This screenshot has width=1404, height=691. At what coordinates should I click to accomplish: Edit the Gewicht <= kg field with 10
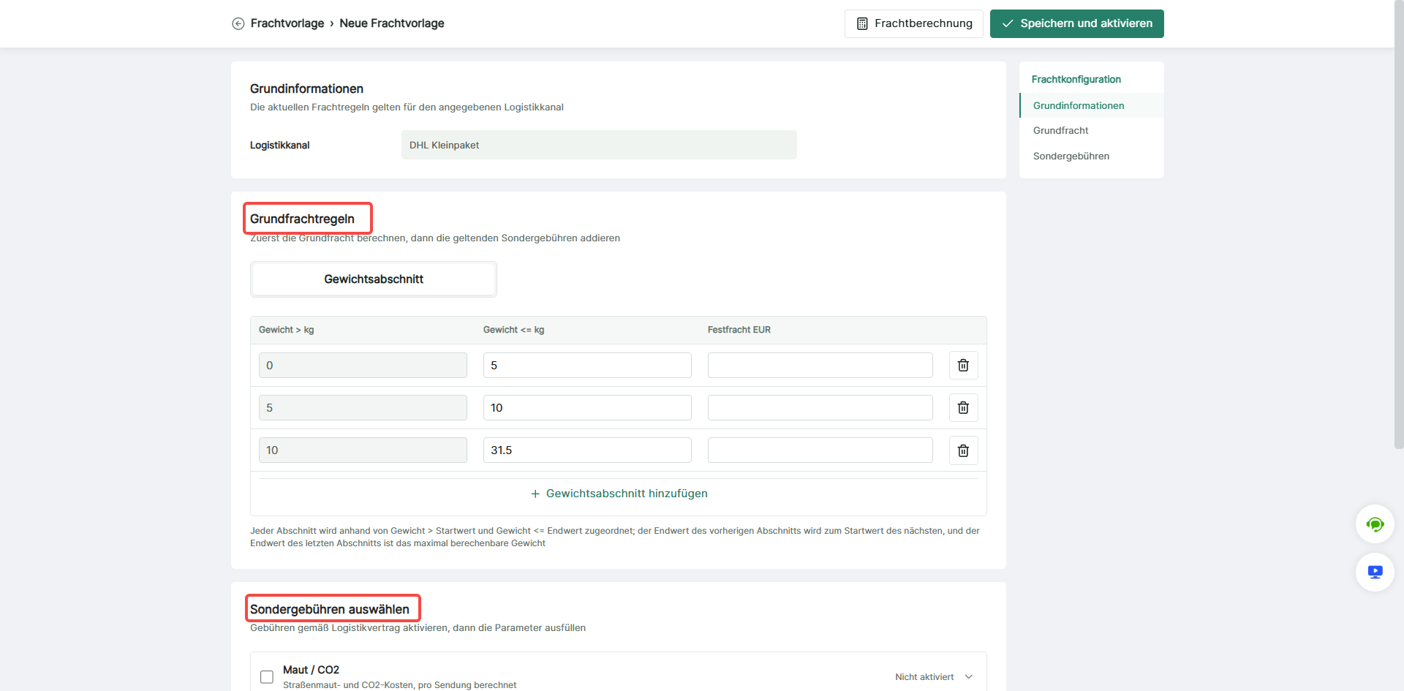pos(587,408)
